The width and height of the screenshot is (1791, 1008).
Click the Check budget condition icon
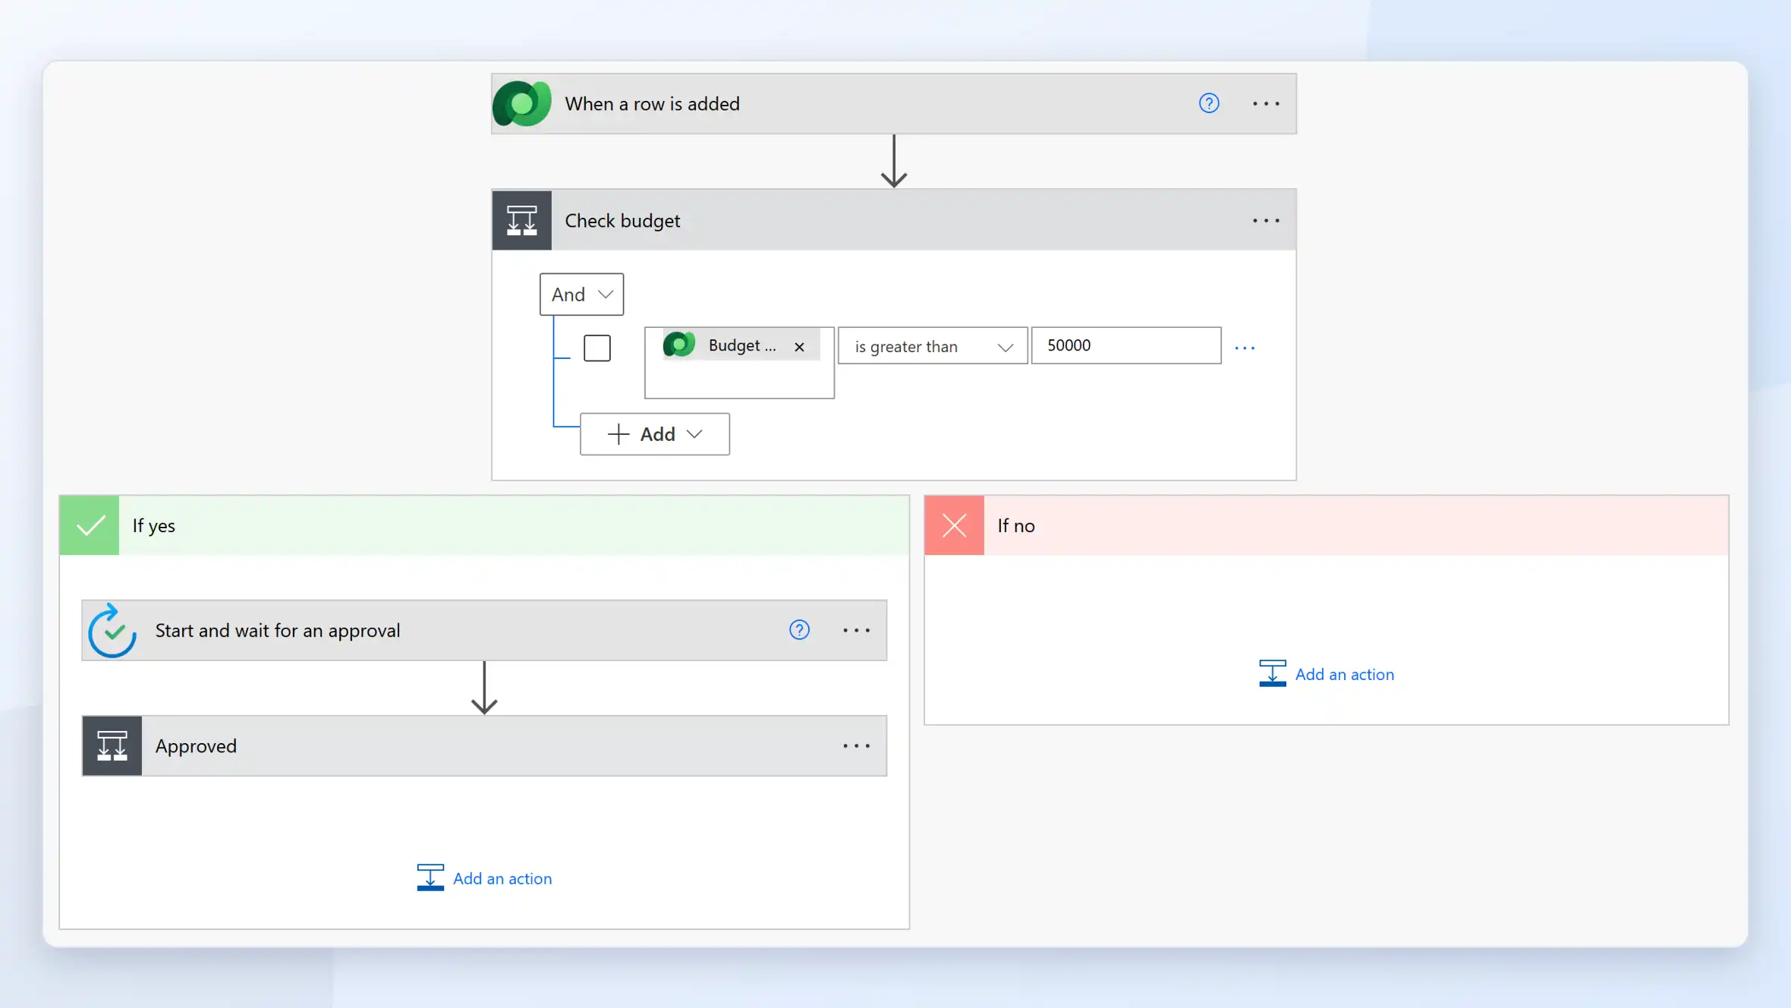522,220
